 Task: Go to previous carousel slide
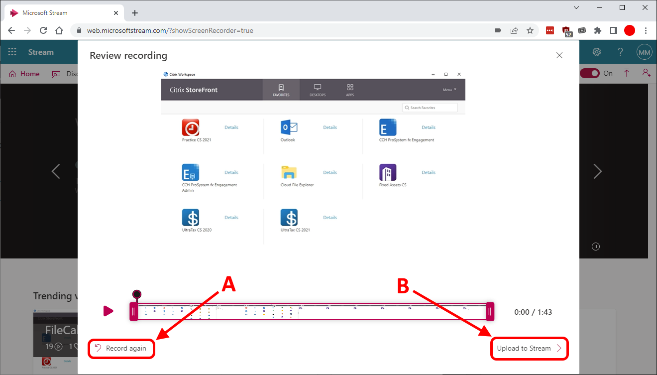click(56, 171)
